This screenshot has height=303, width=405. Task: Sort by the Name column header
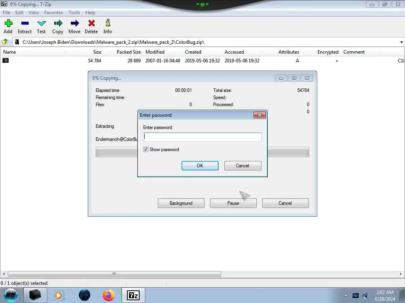(9, 52)
